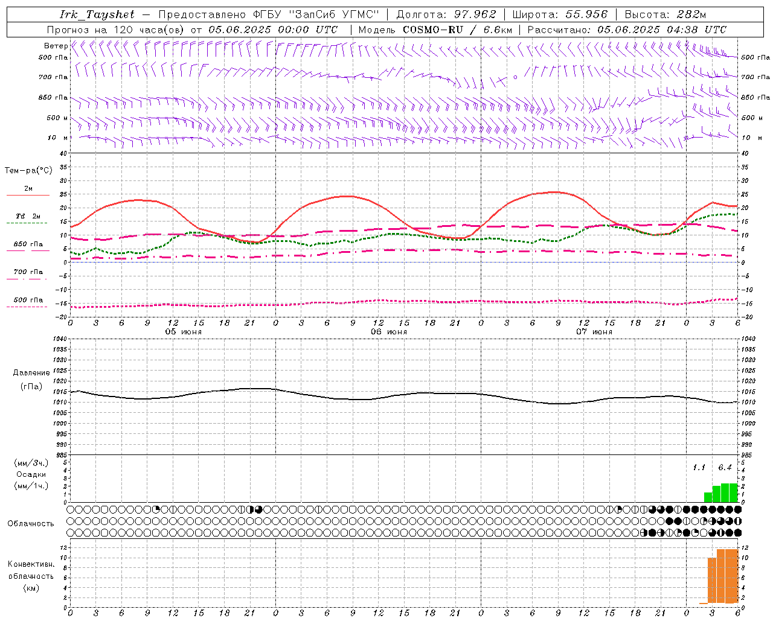Screen dimensions: 773x618
Task: Click the Долгота: 97.962 value
Action: pyautogui.click(x=446, y=14)
